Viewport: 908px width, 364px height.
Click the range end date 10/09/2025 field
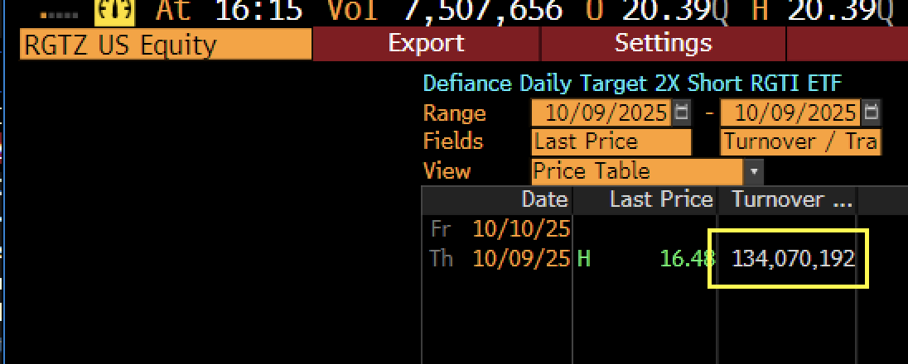790,113
